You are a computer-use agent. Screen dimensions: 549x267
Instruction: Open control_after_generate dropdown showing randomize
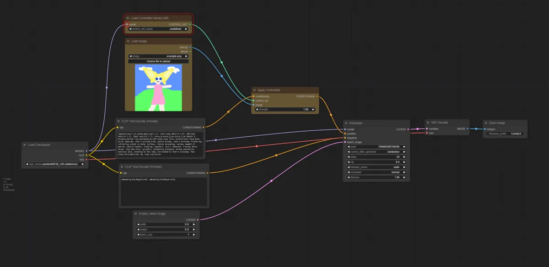(x=376, y=152)
